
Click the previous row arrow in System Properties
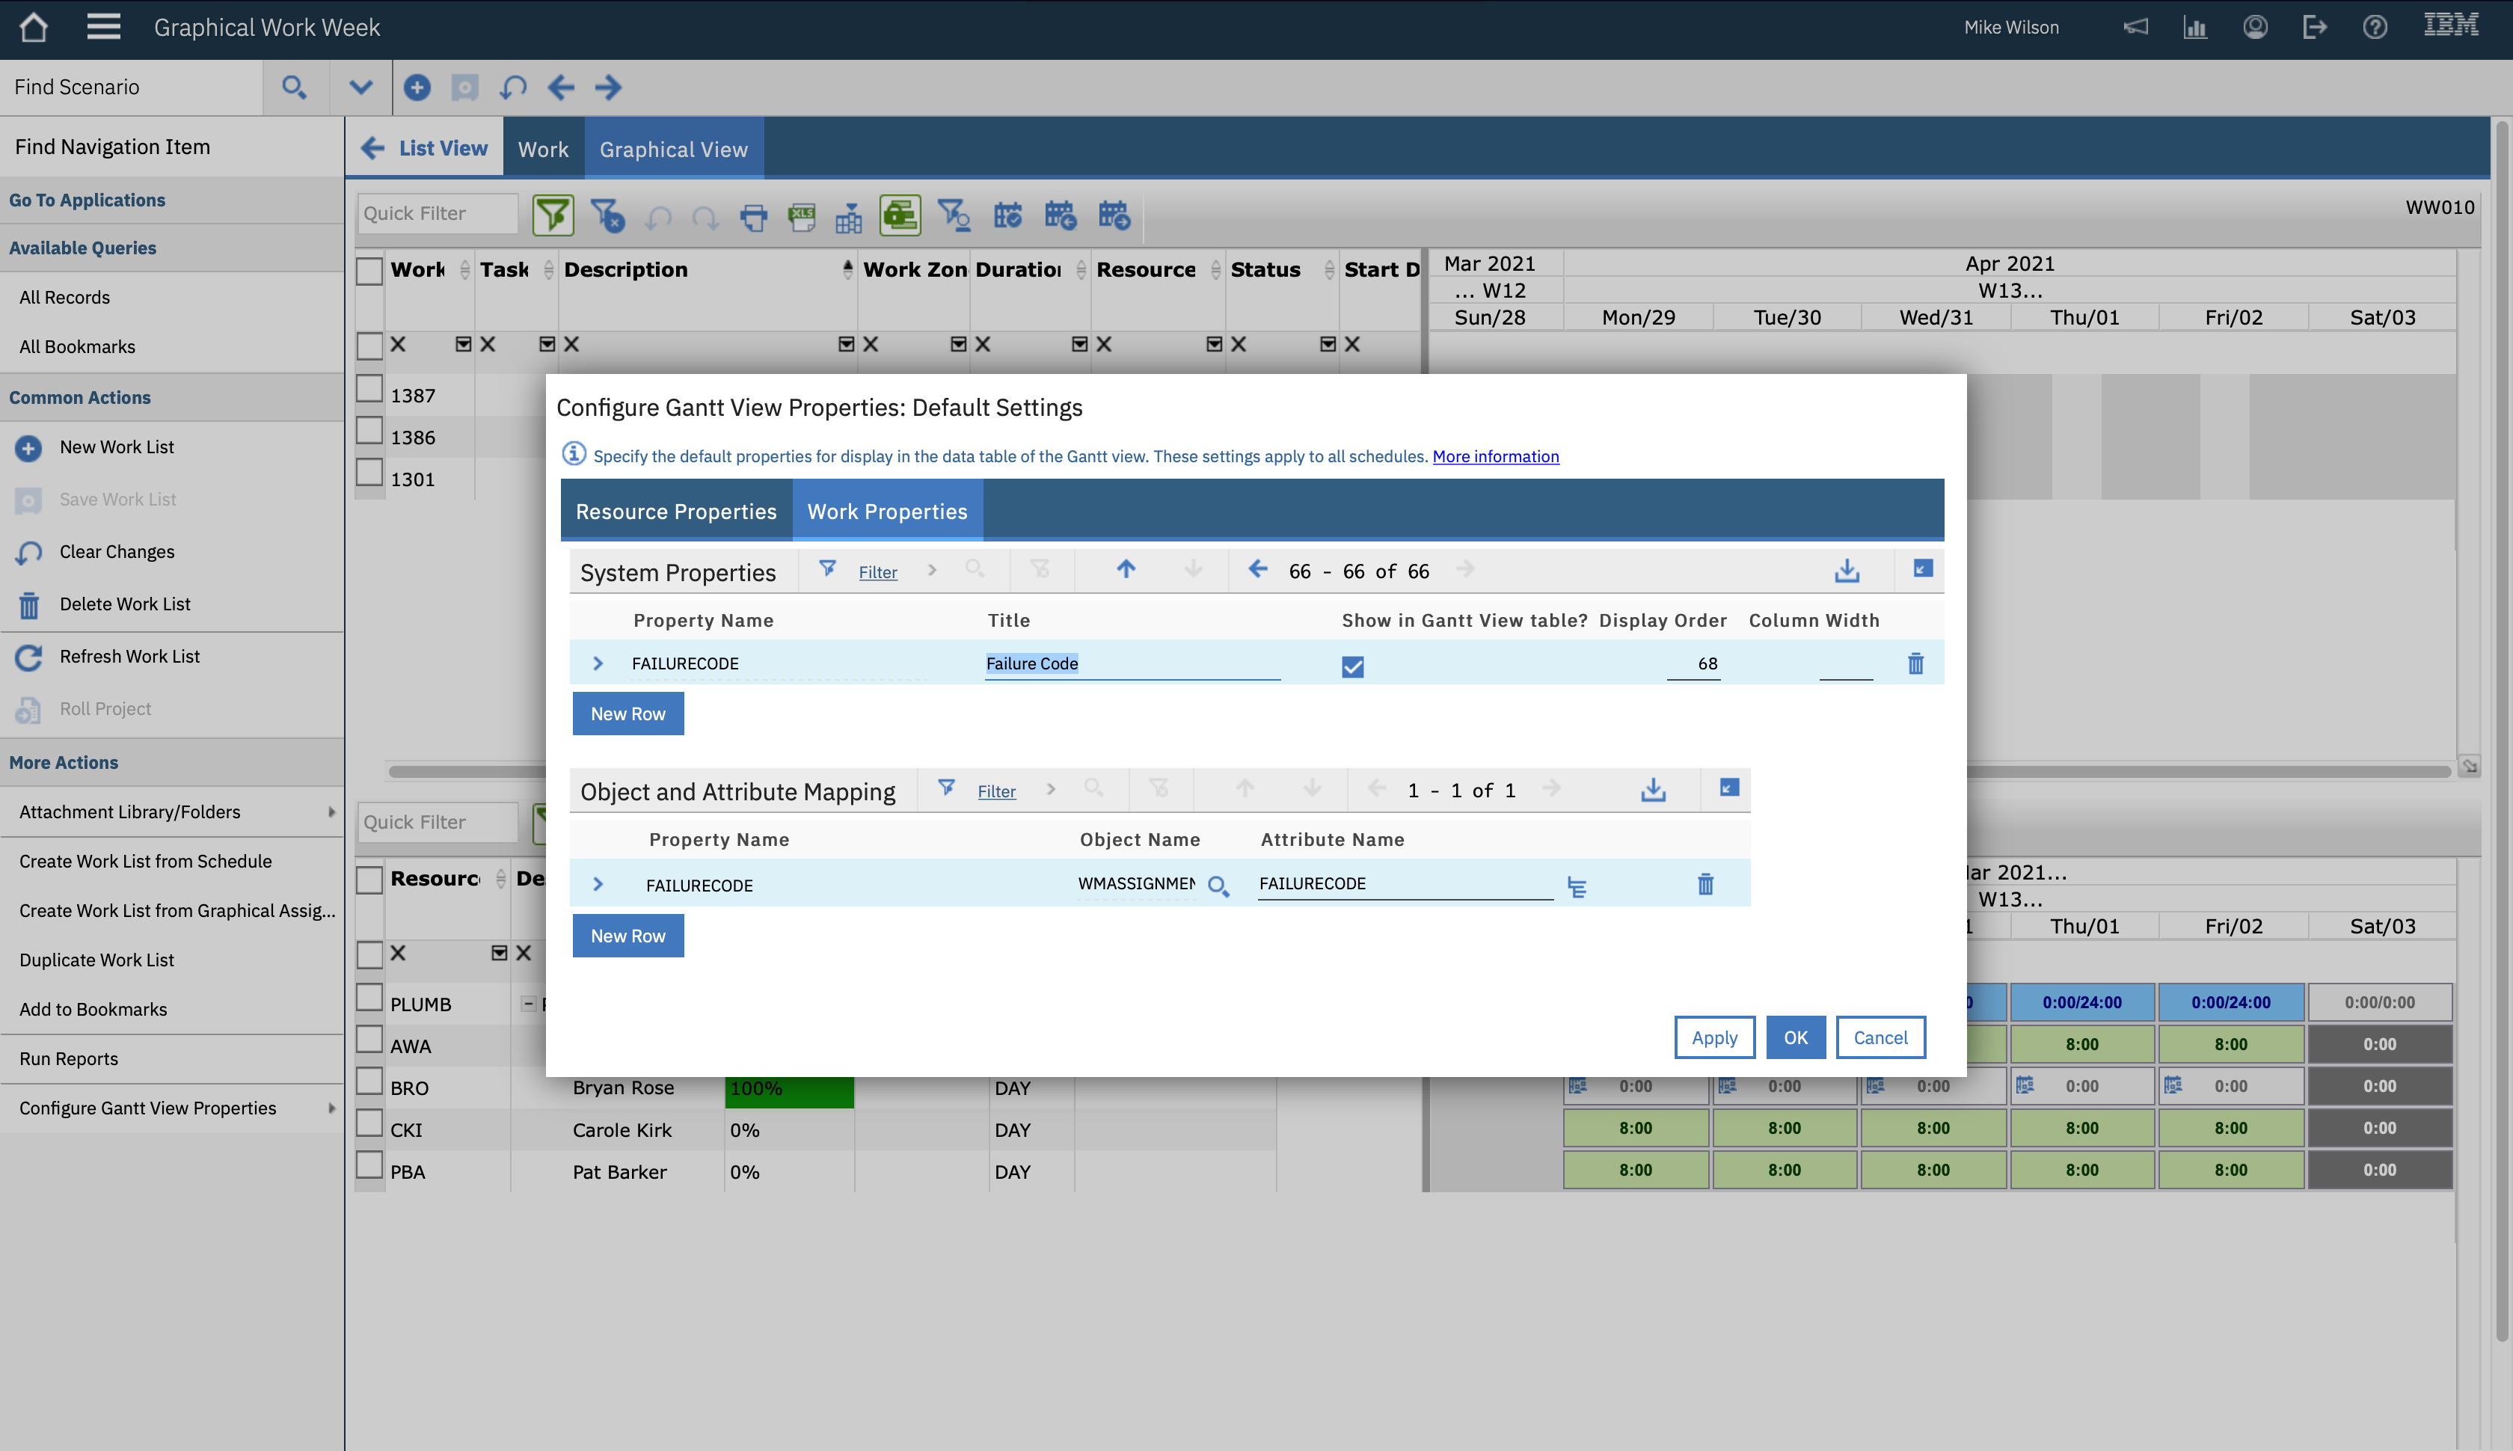tap(1257, 570)
